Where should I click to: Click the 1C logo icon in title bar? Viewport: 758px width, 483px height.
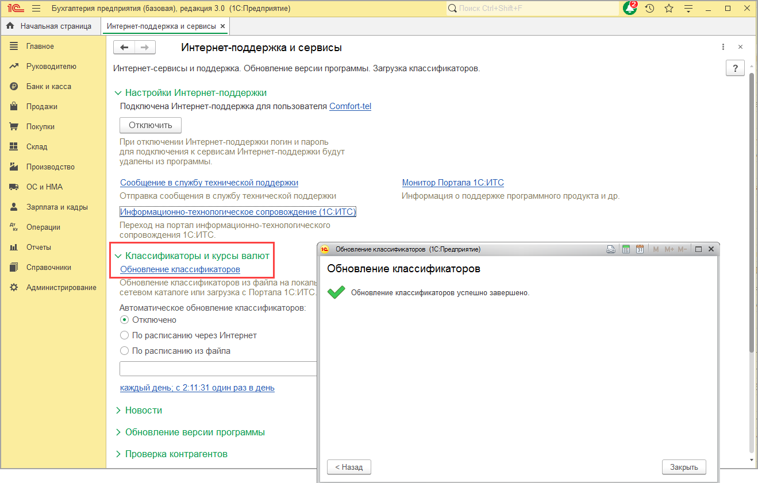[15, 9]
